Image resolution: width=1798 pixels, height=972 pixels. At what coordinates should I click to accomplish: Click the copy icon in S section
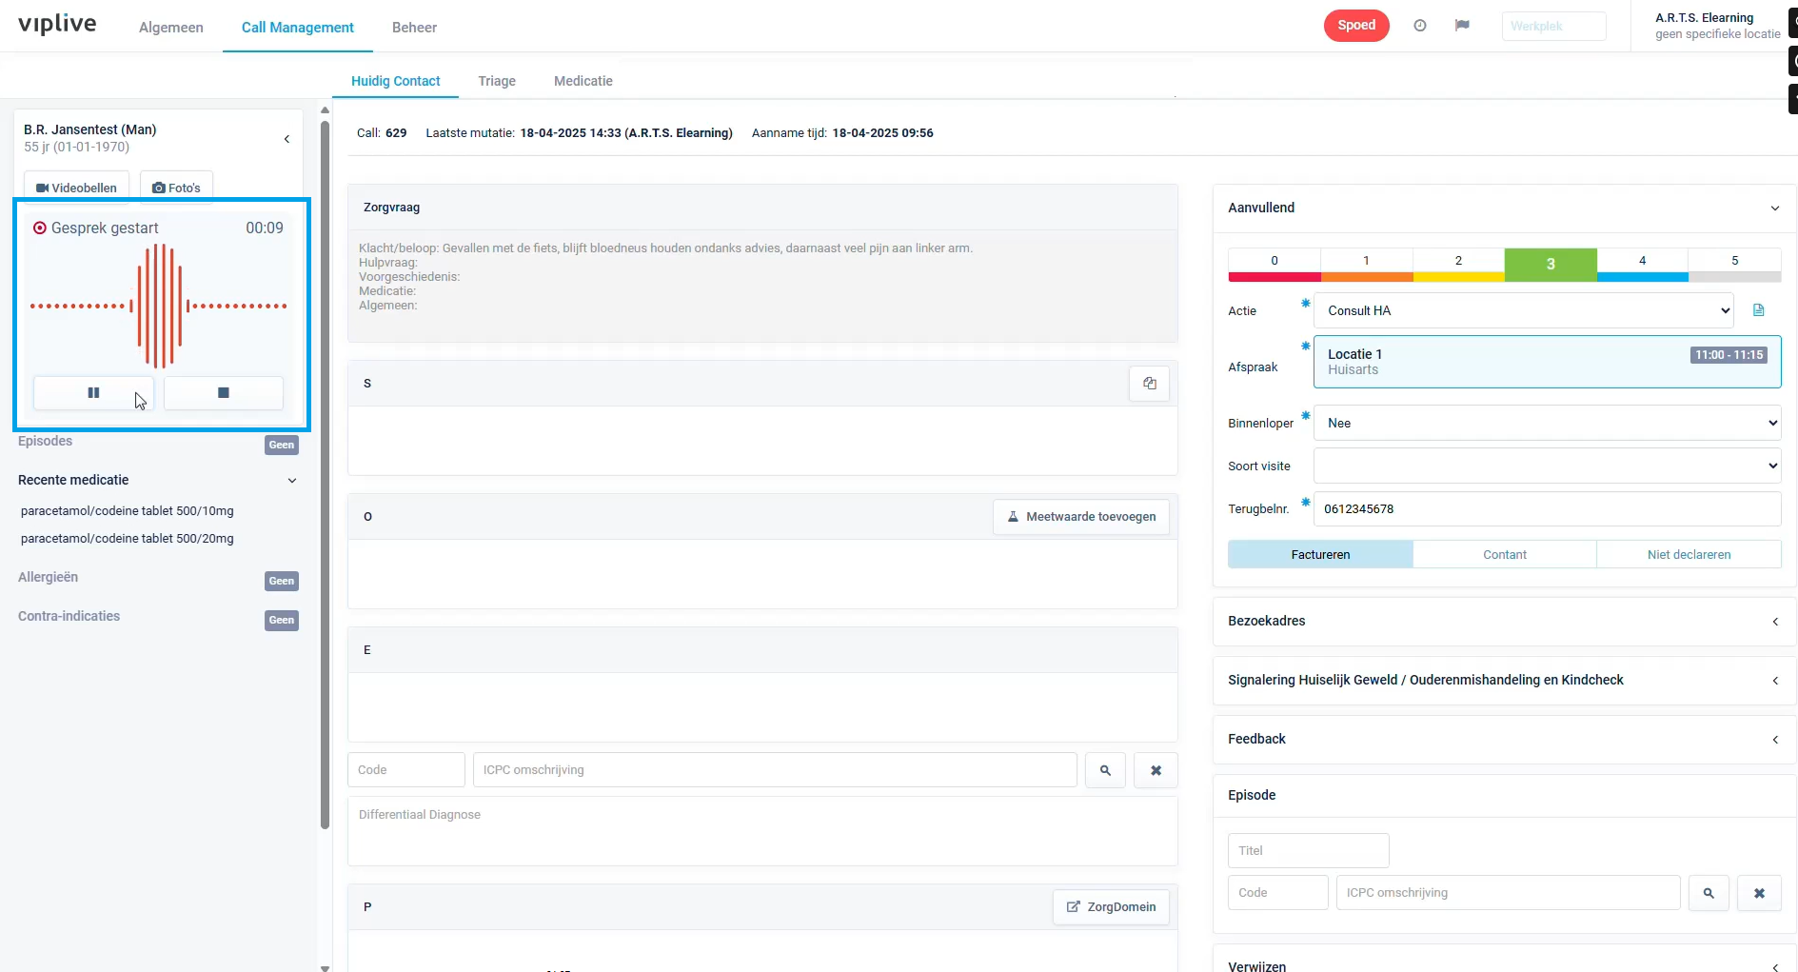coord(1149,384)
